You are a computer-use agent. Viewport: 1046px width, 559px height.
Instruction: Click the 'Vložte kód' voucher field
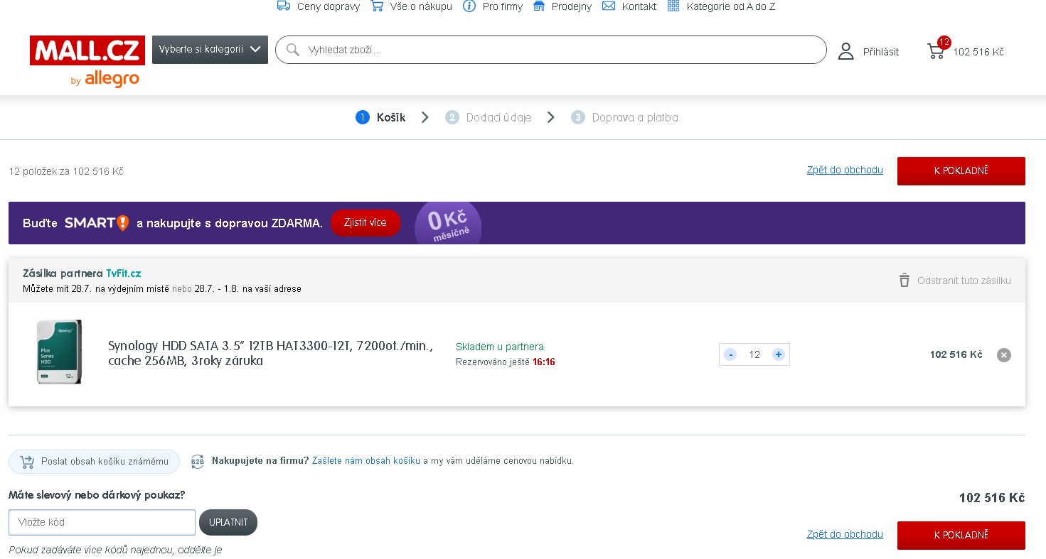102,522
